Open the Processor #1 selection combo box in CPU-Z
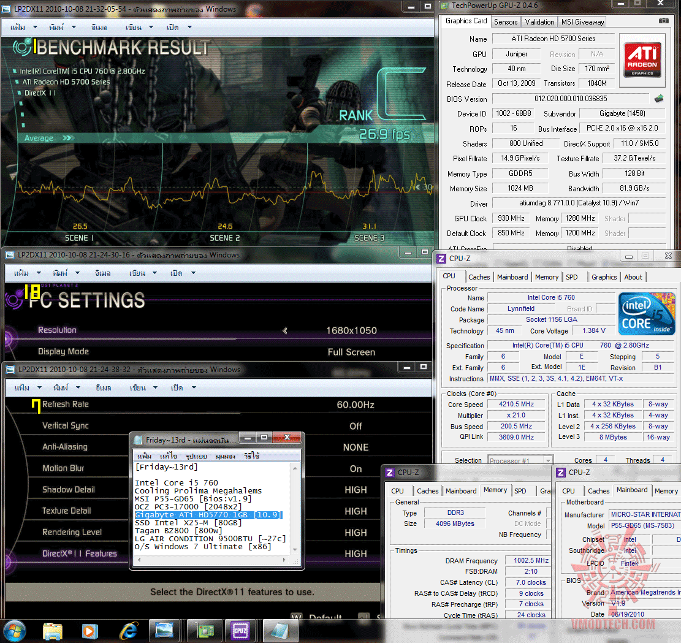Screen dimensions: 681x643 pyautogui.click(x=520, y=460)
